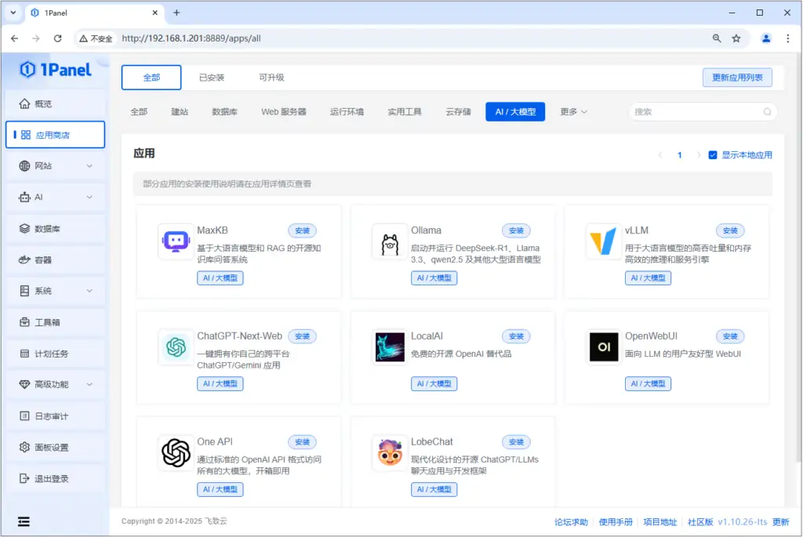Install the Ollama application
Screen dimensions: 803x537
(515, 230)
